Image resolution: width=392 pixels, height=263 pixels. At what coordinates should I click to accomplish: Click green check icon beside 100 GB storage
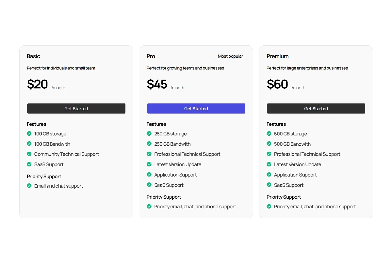(29, 133)
